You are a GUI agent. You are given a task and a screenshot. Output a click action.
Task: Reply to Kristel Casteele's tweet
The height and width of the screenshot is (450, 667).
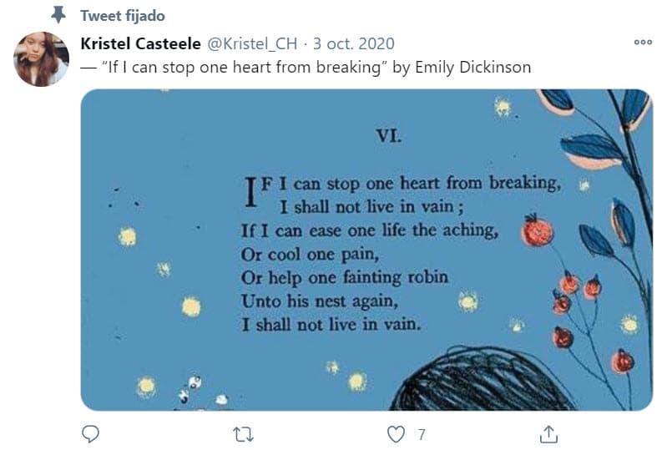[92, 433]
